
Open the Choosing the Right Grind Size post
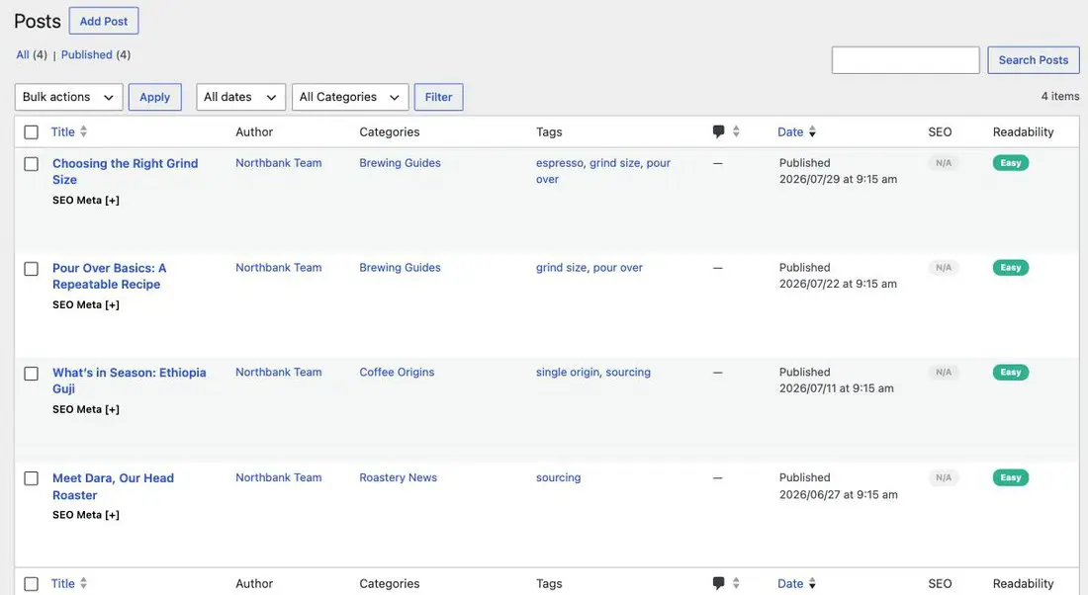click(125, 171)
